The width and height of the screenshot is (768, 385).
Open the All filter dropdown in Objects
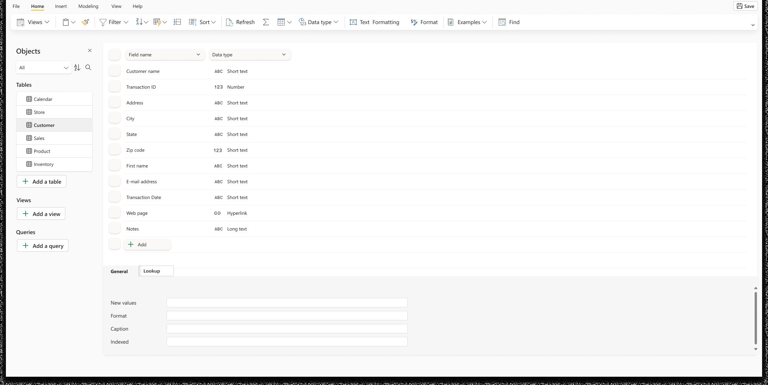[44, 67]
